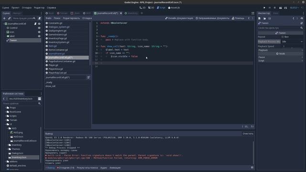Screen dimensions: 306x172
Task: Switch to the Debugger (14) bottom tab
Action: (x=66, y=168)
